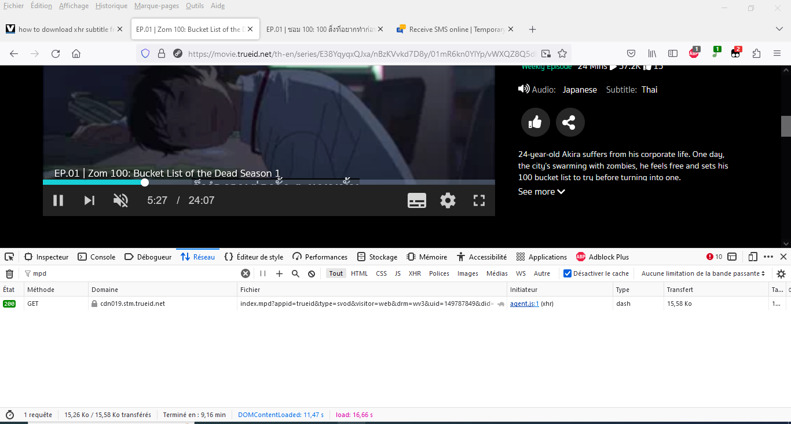791x424 pixels.
Task: Pause the video playback
Action: pyautogui.click(x=58, y=200)
